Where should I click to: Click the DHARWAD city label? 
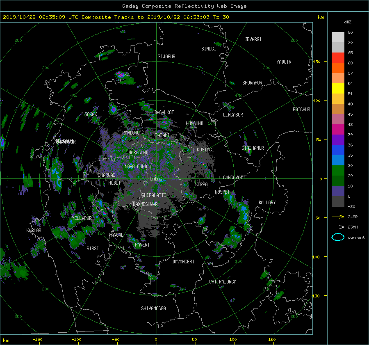[x=107, y=175]
